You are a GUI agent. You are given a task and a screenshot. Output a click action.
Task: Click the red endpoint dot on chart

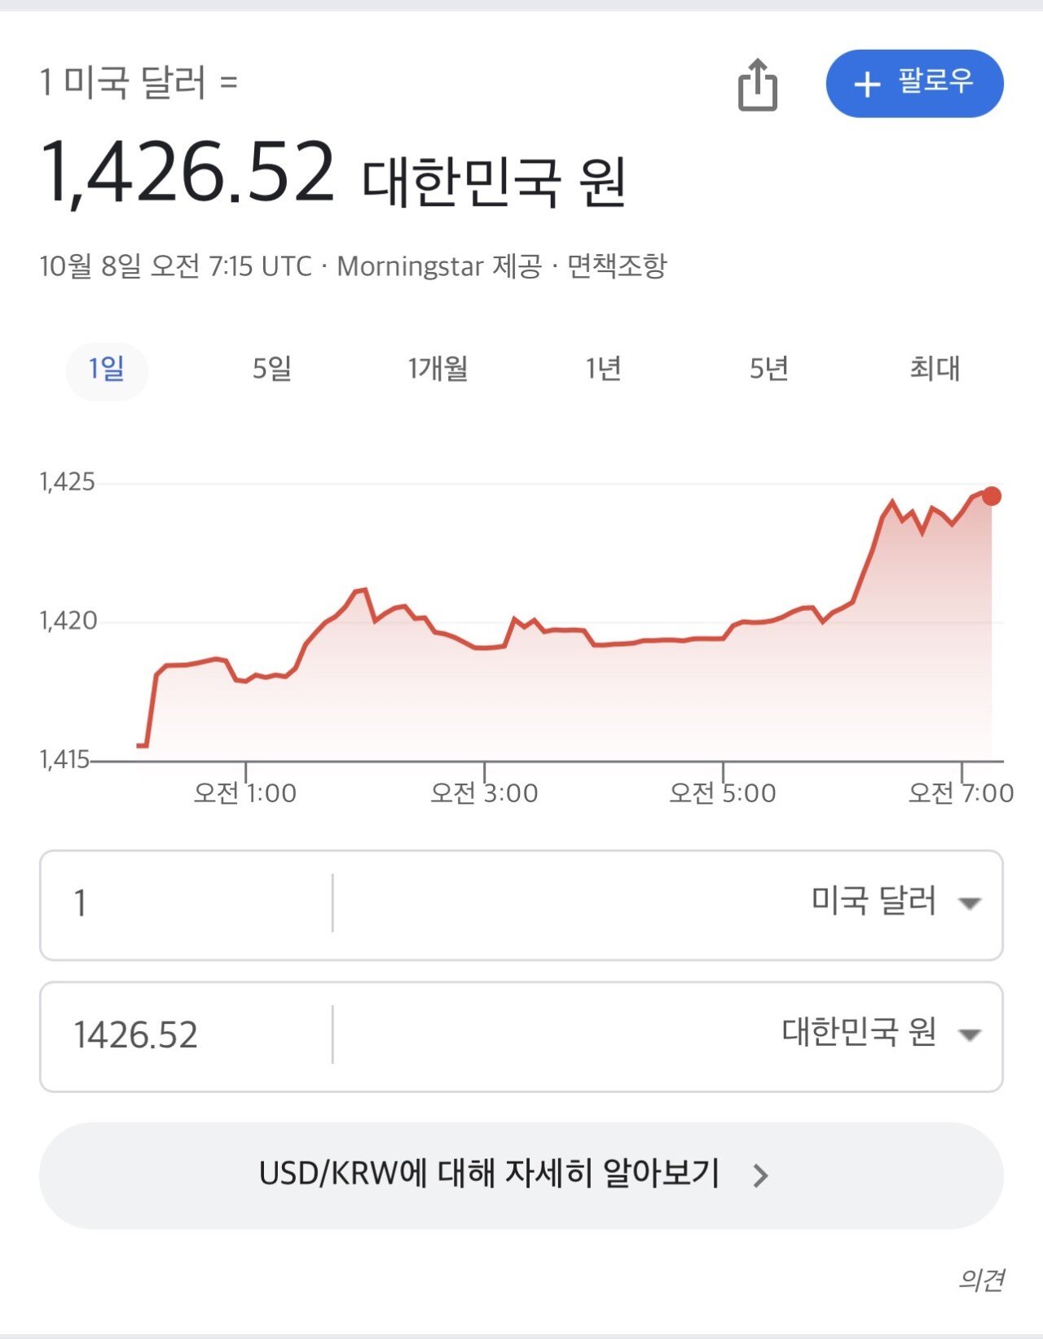[992, 496]
